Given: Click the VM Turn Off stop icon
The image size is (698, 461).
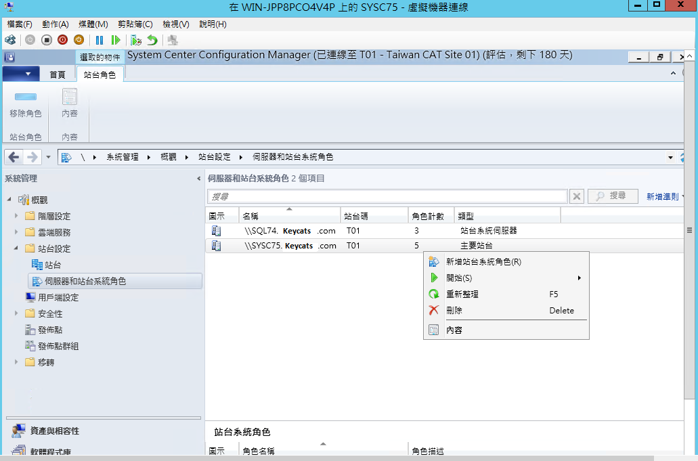Looking at the screenshot, I should [x=46, y=40].
